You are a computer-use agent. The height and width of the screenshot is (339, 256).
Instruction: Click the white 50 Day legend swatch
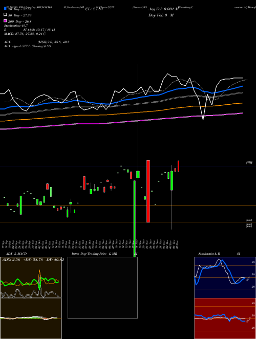pyautogui.click(x=5, y=15)
